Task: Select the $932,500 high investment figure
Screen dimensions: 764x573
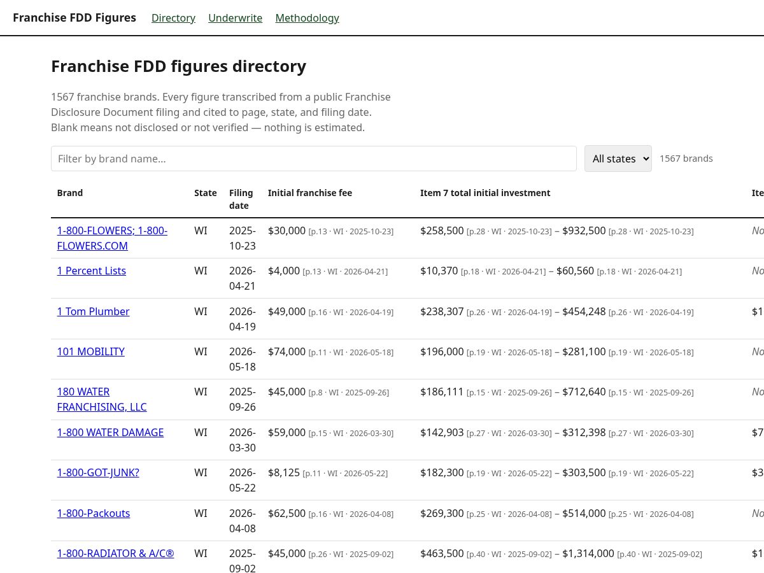Action: click(584, 230)
